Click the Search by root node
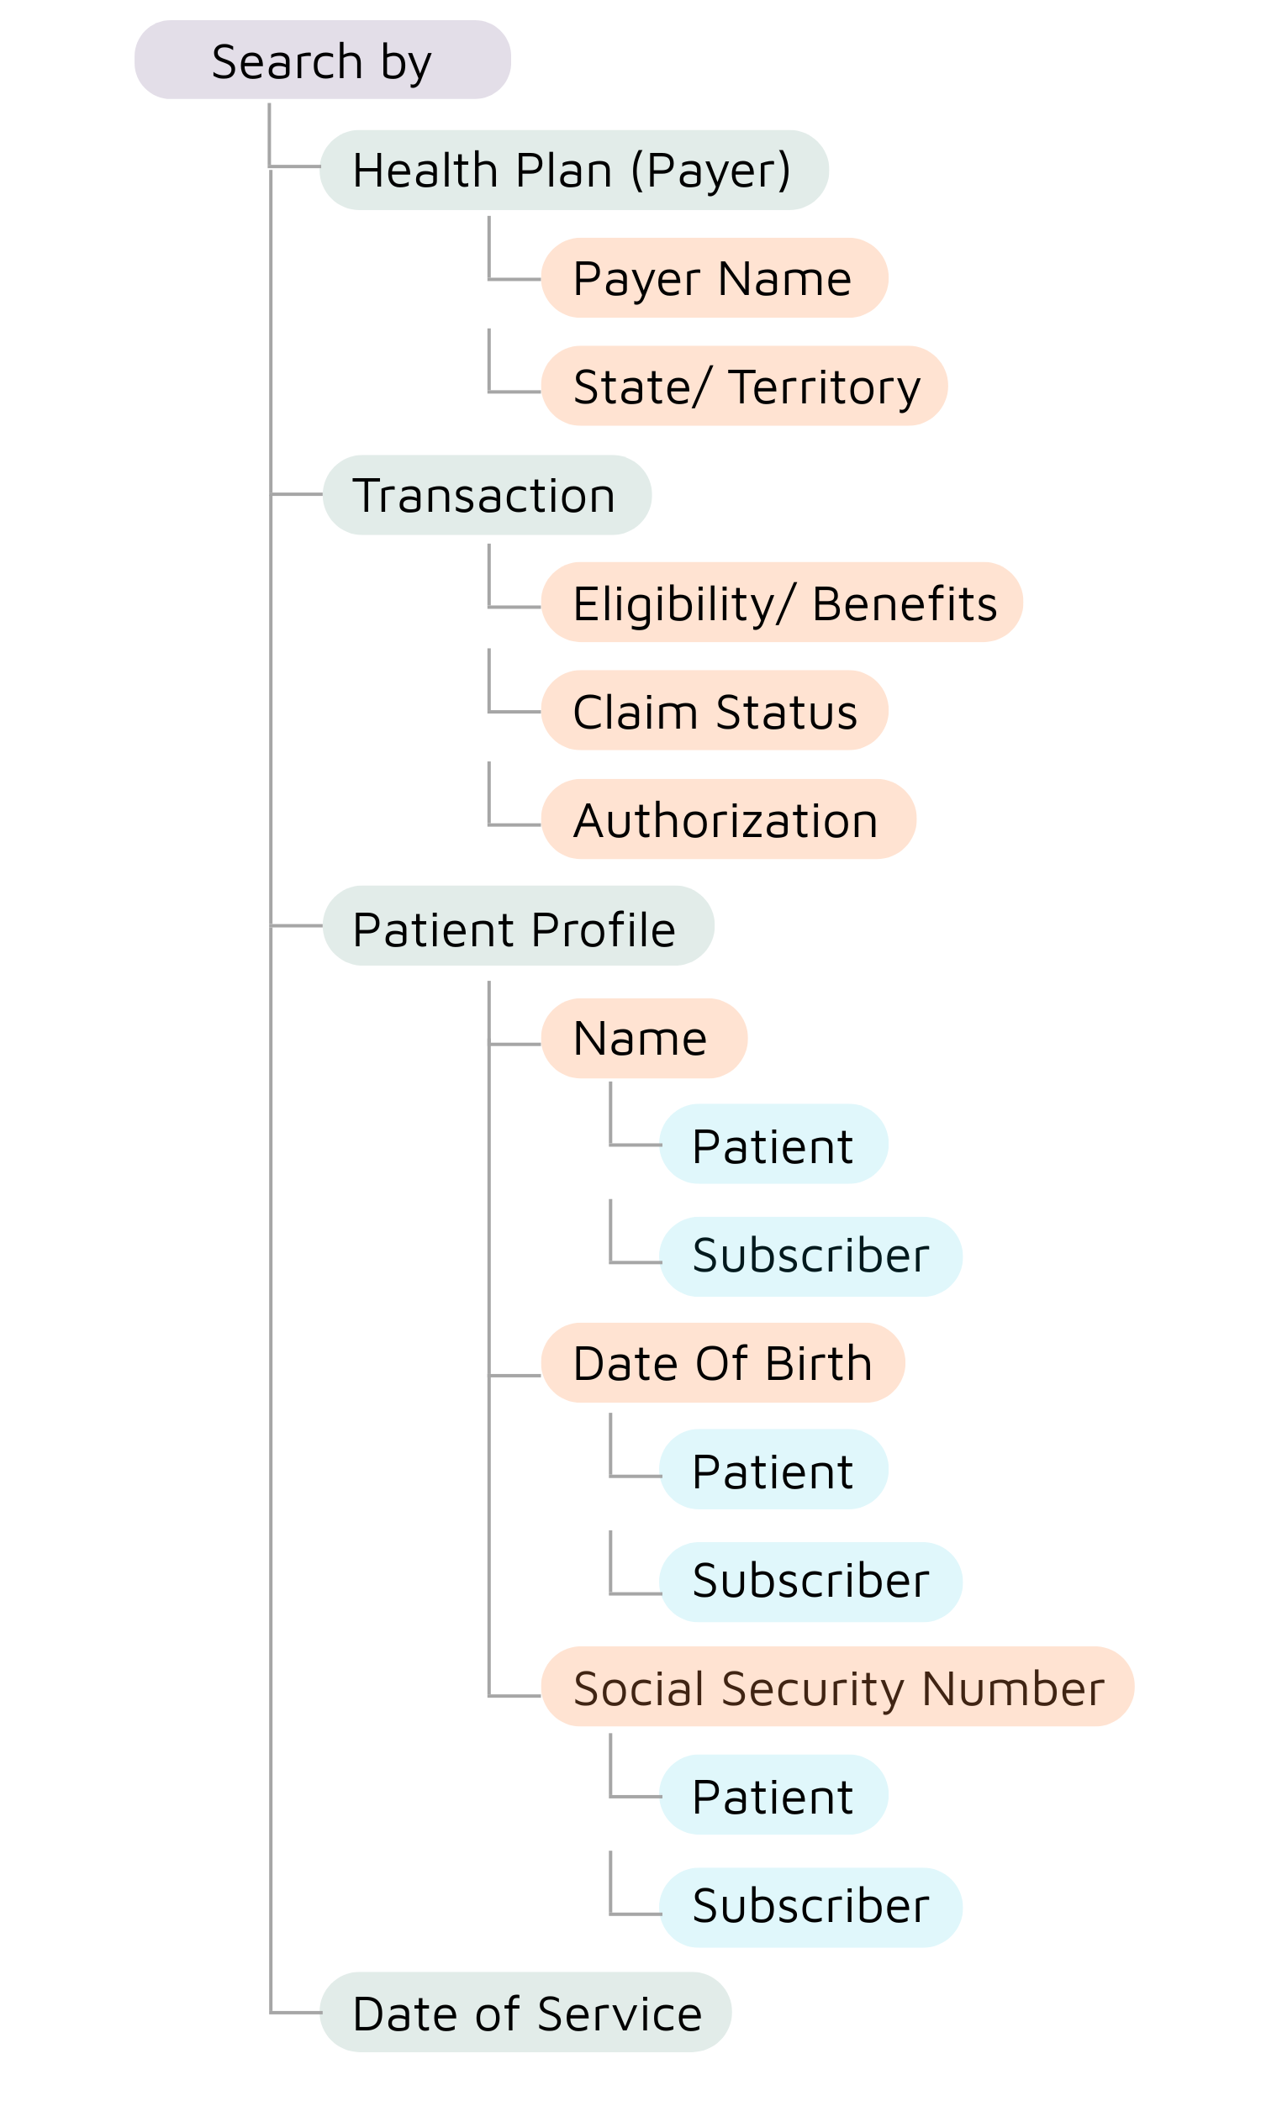The height and width of the screenshot is (2101, 1261). click(322, 61)
